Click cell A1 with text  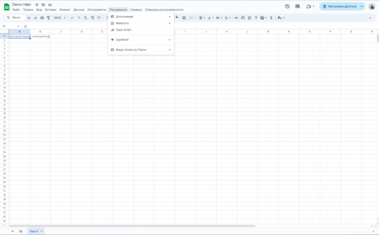20,36
